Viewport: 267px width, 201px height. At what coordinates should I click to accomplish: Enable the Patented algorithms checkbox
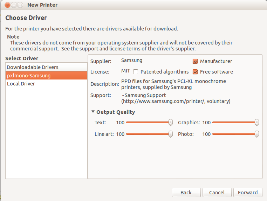136,72
